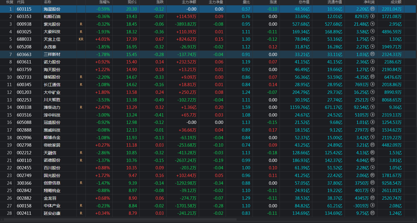
Task: Click the ③ quarter icon in 淳中科技 row
Action: click(x=372, y=115)
